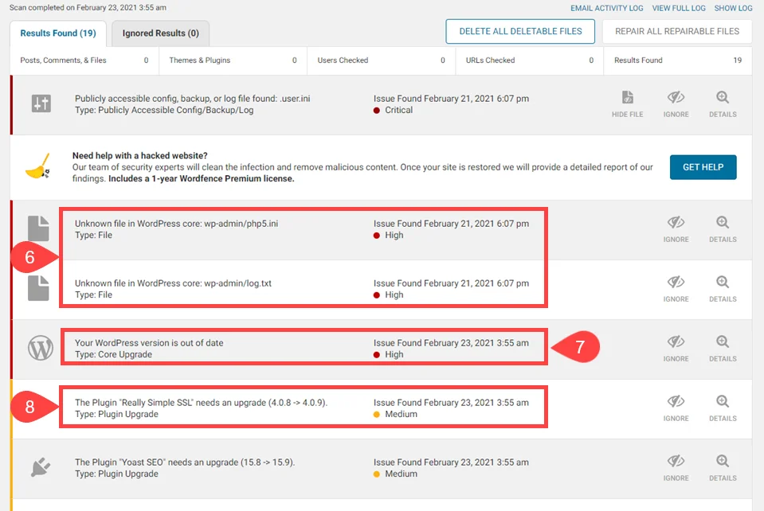Ignore the .user.ini critical result
The image size is (764, 511).
(x=676, y=103)
